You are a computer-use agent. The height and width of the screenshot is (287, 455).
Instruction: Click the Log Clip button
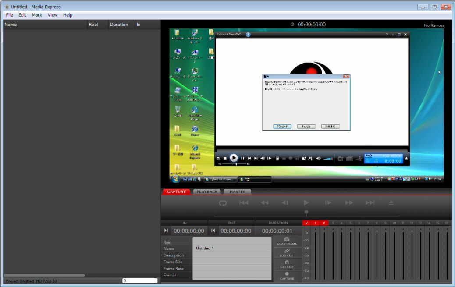tap(287, 253)
